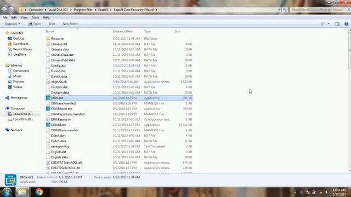Click the File Explorer taskbar icon
Screen dimensions: 351x197
point(22,192)
